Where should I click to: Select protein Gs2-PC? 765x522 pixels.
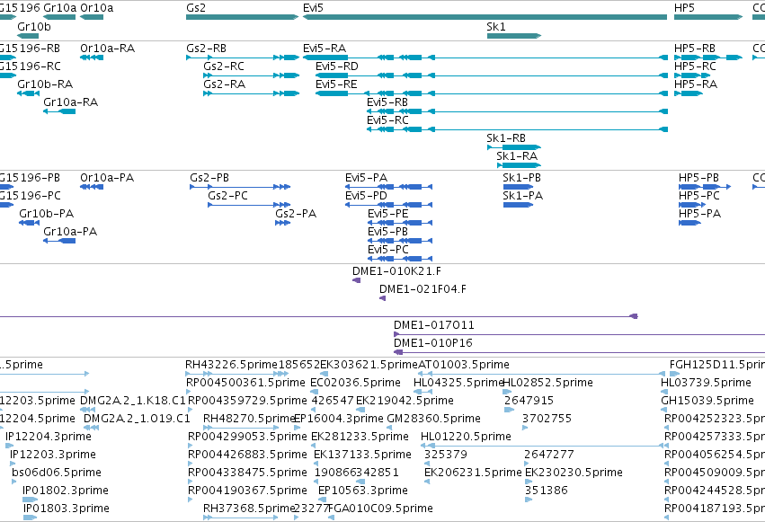click(249, 205)
